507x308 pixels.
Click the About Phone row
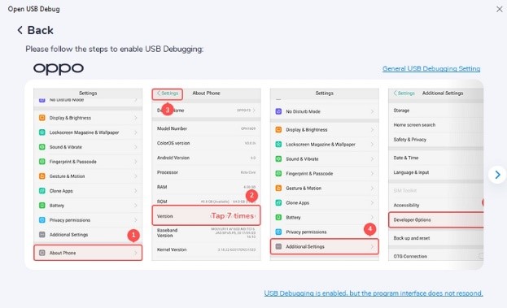(88, 253)
